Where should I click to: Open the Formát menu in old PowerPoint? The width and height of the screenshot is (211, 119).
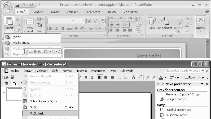point(67,71)
